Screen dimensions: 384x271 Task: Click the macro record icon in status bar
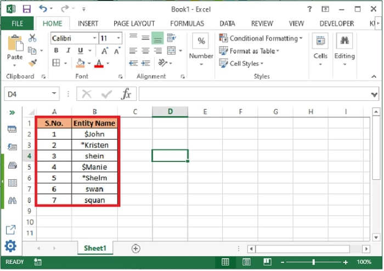(x=38, y=262)
